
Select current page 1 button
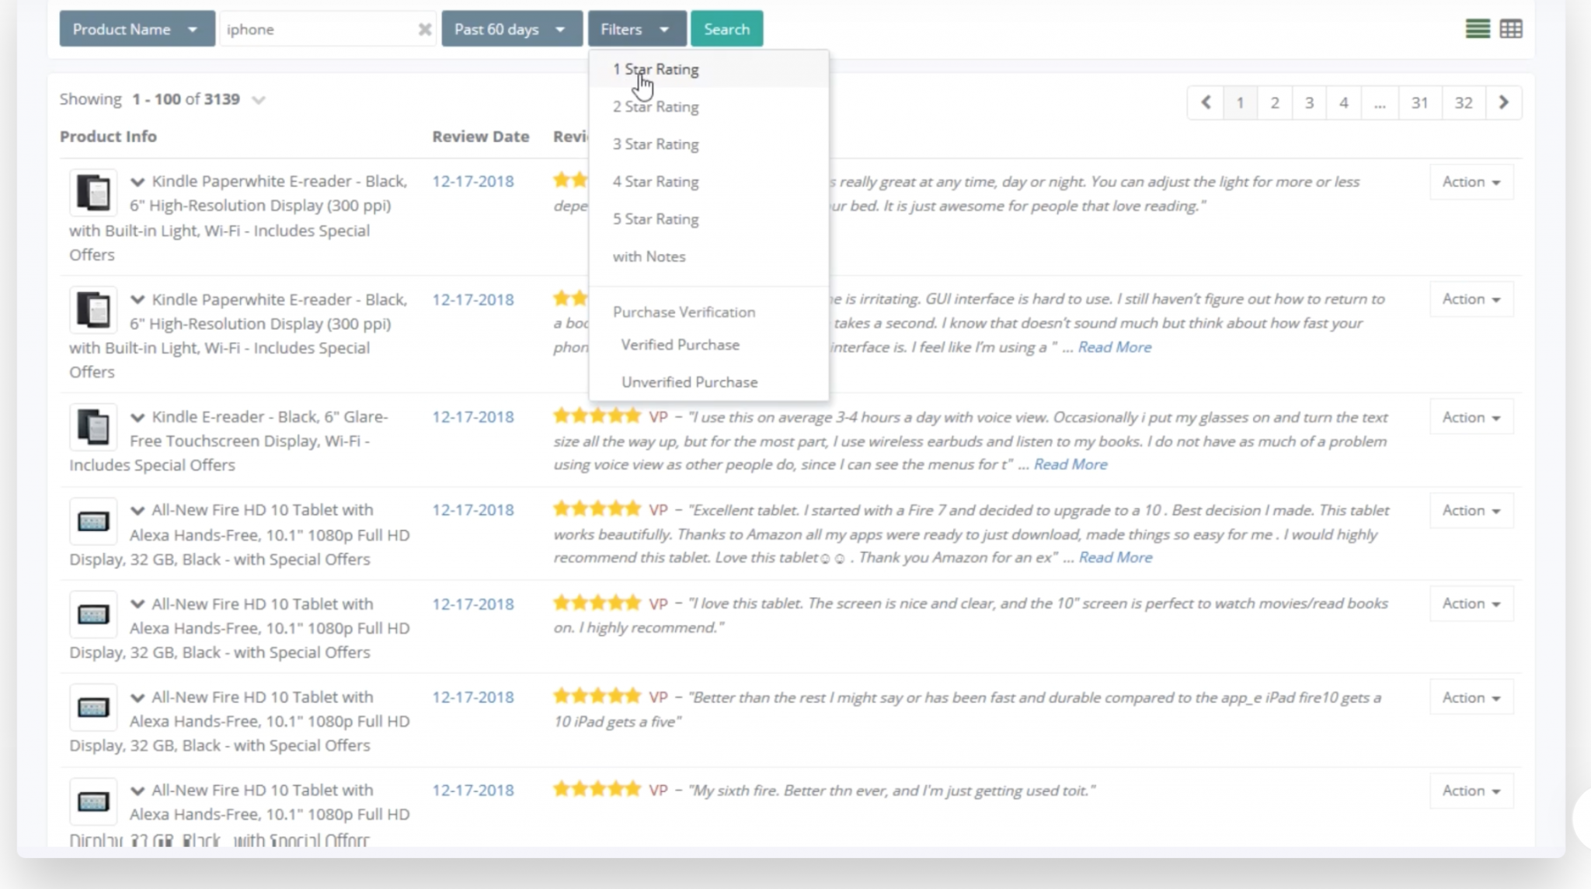1240,102
